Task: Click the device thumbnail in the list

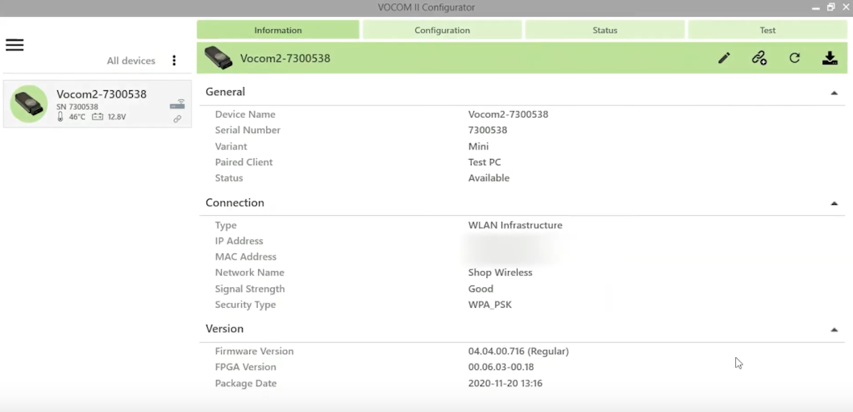Action: [29, 103]
